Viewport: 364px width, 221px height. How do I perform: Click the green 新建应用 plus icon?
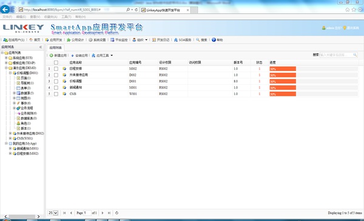point(52,55)
